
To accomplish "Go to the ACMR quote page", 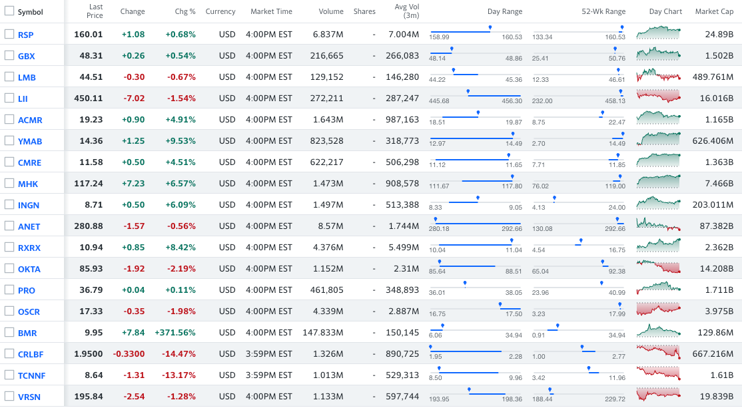I will (30, 120).
